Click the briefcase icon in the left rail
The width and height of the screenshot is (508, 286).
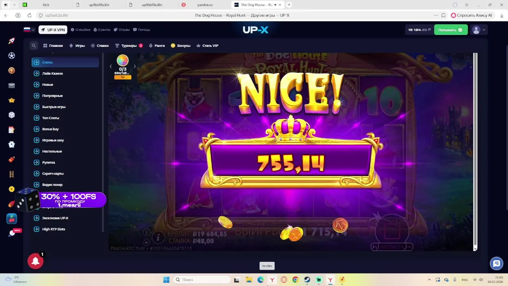click(12, 85)
